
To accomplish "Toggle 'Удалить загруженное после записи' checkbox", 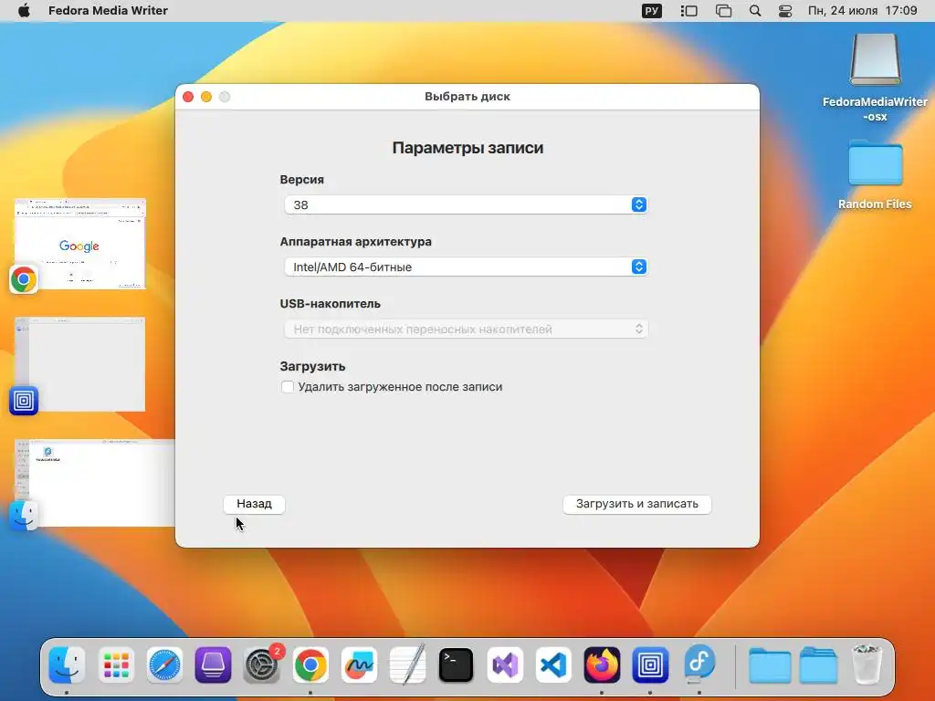I will 288,387.
